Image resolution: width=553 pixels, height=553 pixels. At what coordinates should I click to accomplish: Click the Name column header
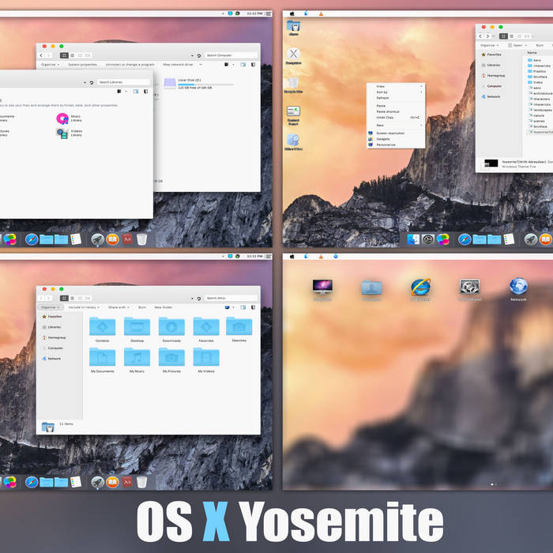(x=532, y=53)
